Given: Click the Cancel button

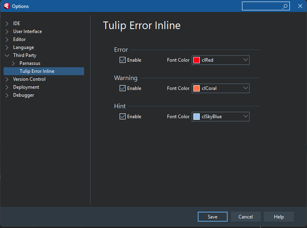Looking at the screenshot, I should pos(246,217).
